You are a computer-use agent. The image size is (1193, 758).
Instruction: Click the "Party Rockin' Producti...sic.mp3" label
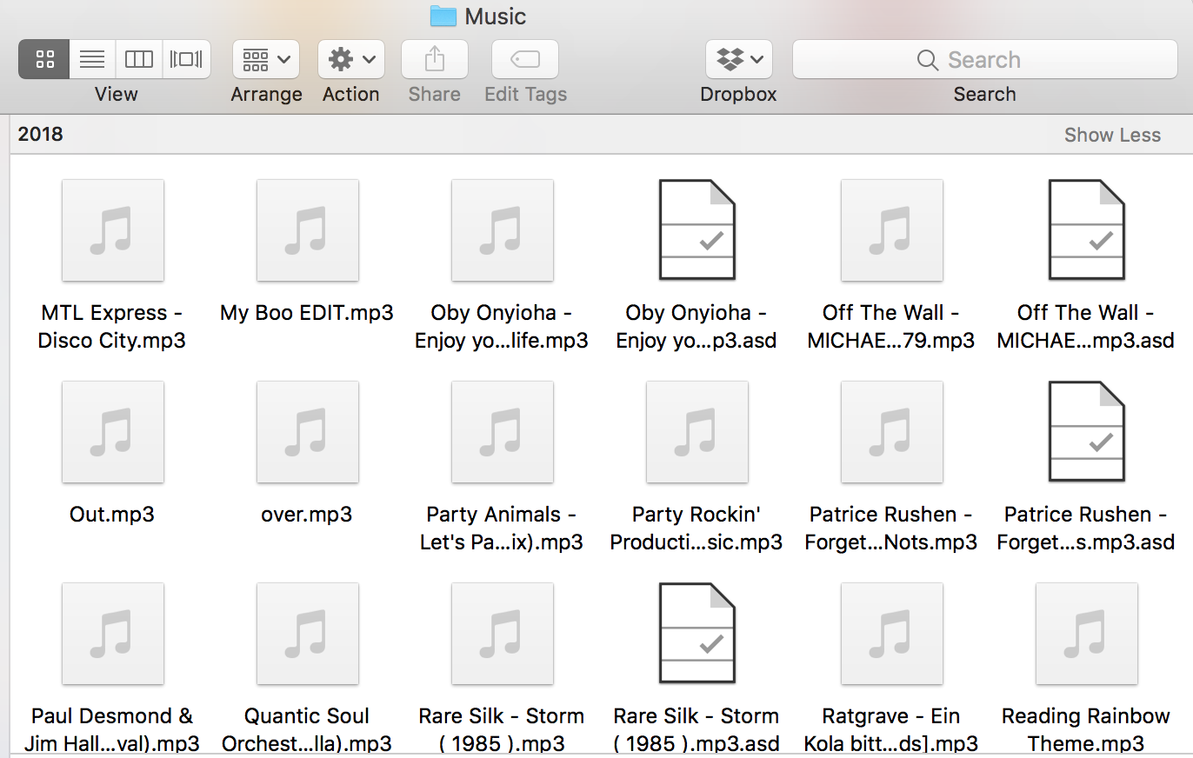coord(696,528)
